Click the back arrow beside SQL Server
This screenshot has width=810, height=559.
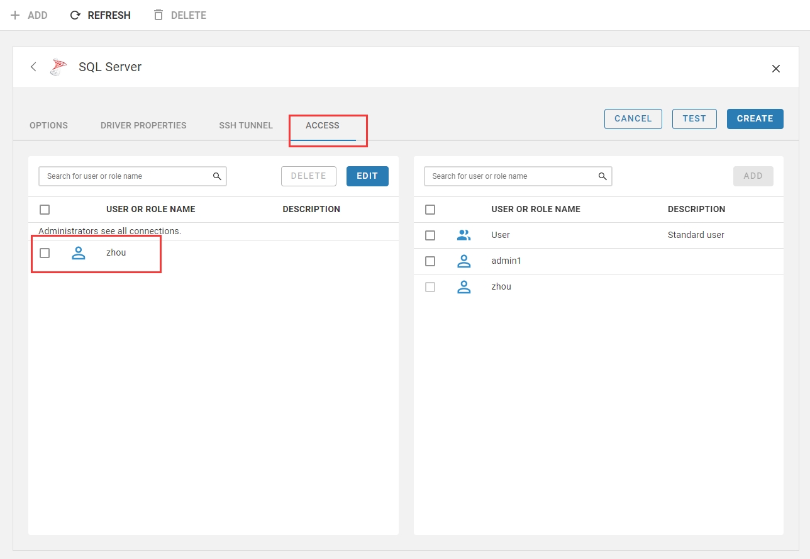(33, 67)
